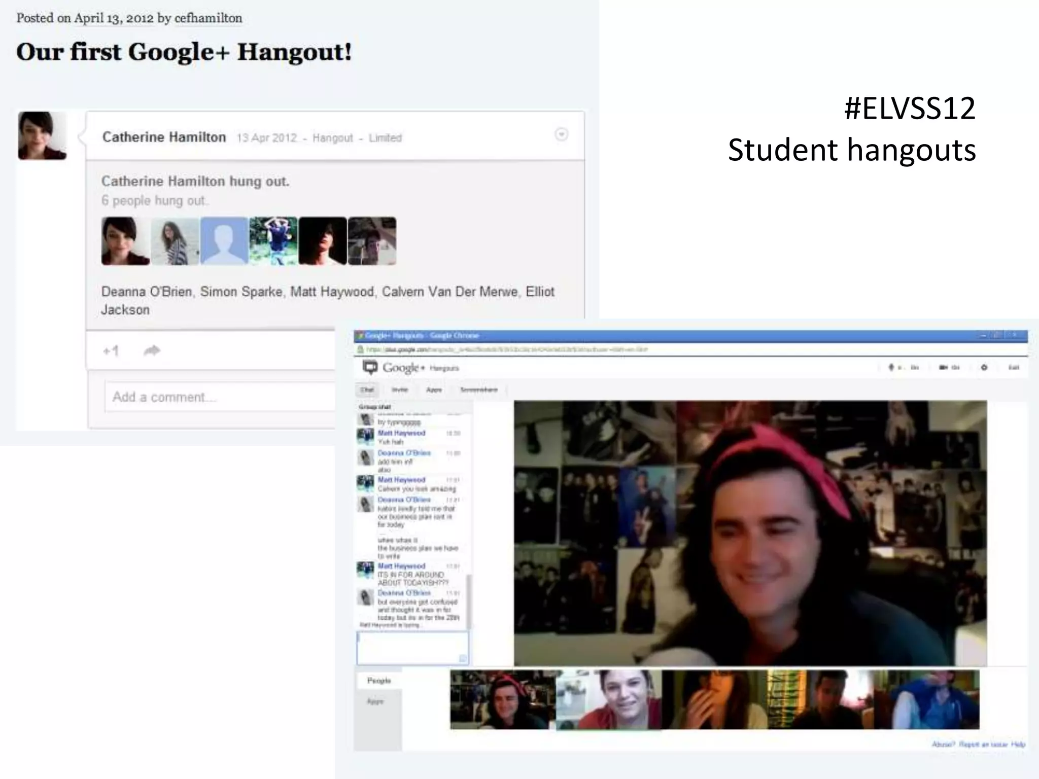The width and height of the screenshot is (1039, 779).
Task: Click the 'ITS IN FOR AROUND' chat message
Action: tap(413, 579)
